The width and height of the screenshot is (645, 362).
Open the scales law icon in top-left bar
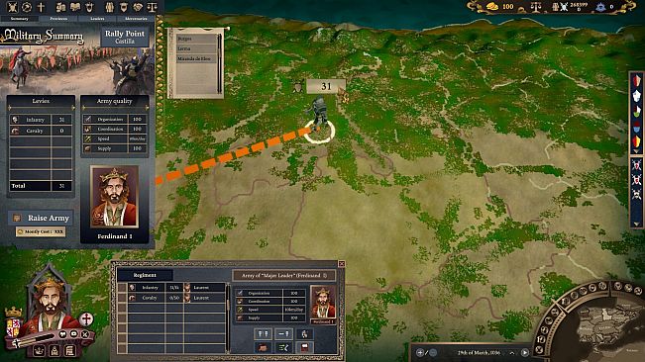[153, 7]
